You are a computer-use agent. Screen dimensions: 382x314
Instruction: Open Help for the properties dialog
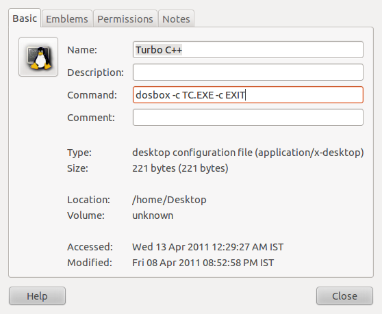37,296
